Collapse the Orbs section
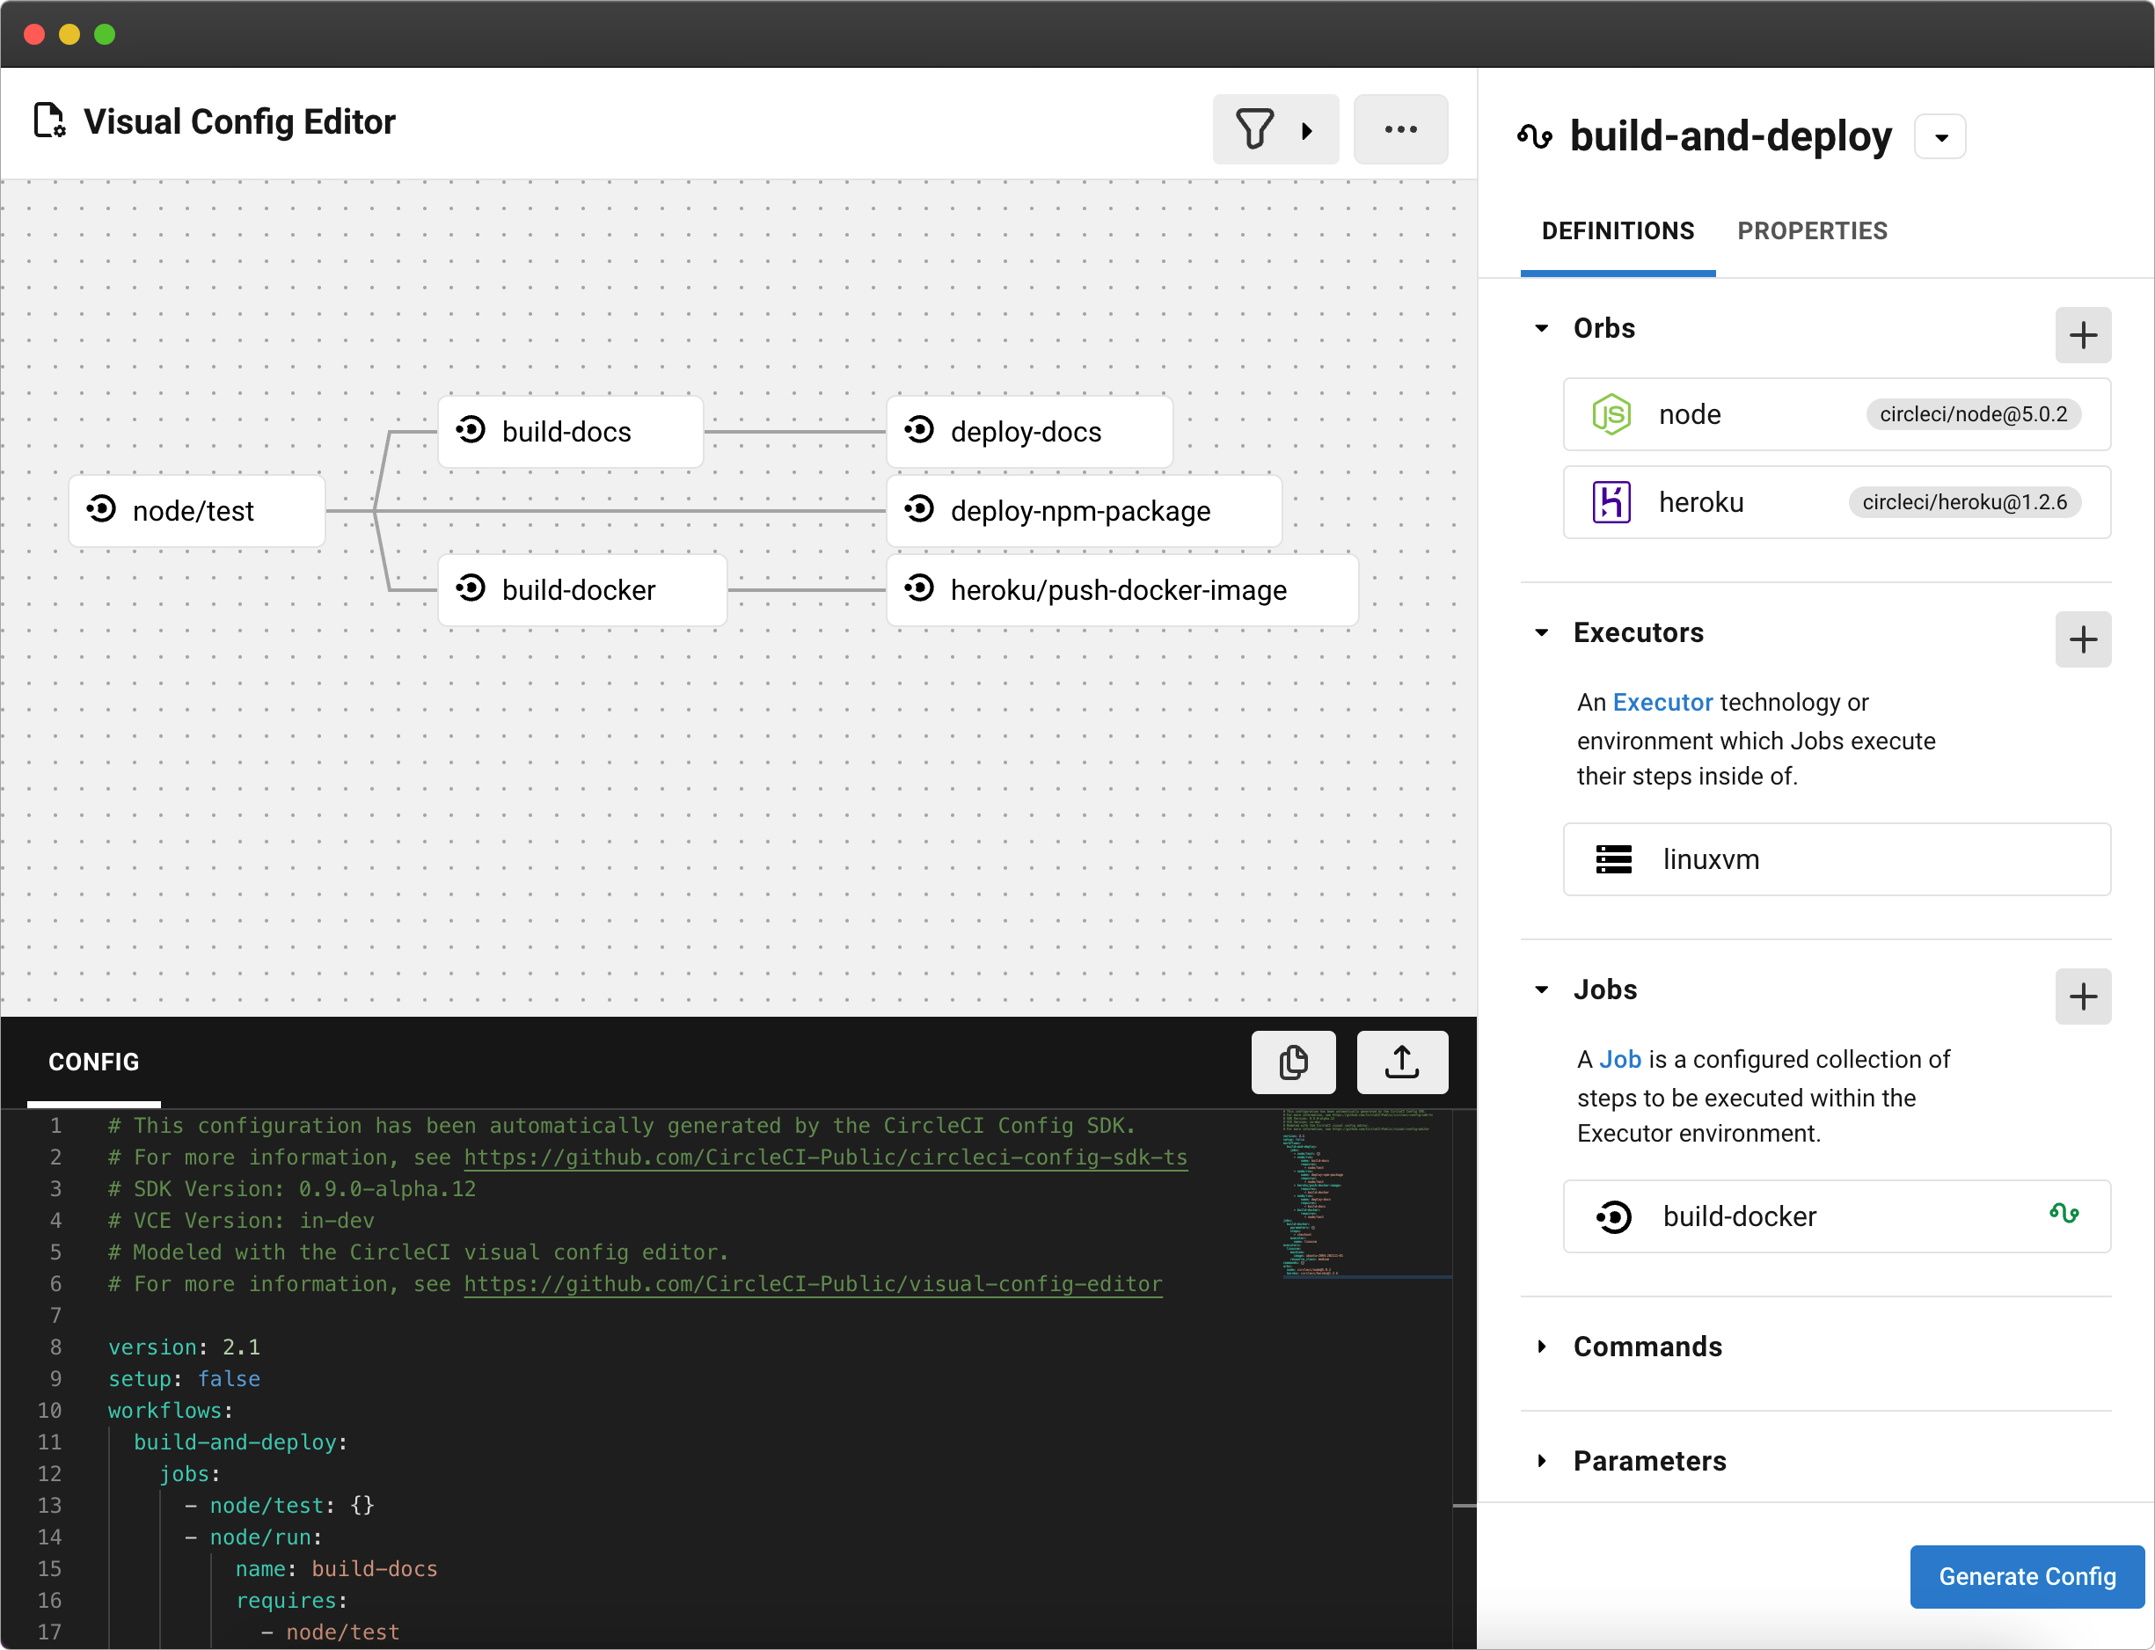 1541,328
